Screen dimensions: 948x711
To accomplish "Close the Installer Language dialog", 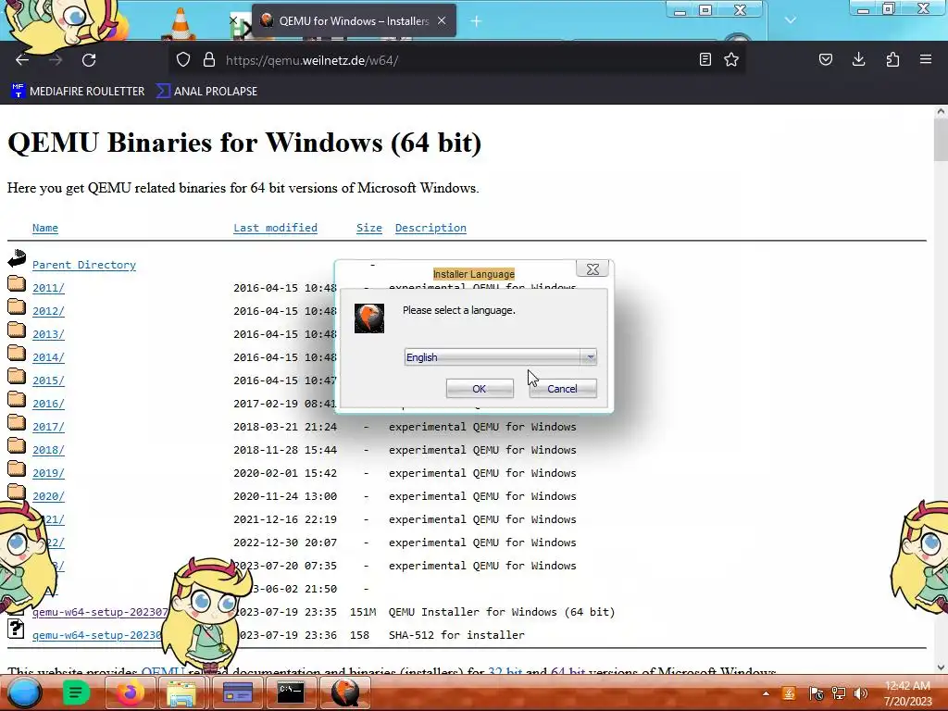I will tap(592, 269).
